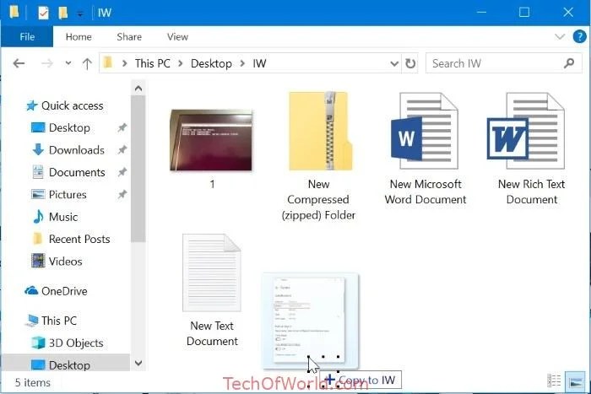Viewport: 591px width, 394px height.
Task: Click the Forward navigation arrow
Action: pyautogui.click(x=46, y=63)
